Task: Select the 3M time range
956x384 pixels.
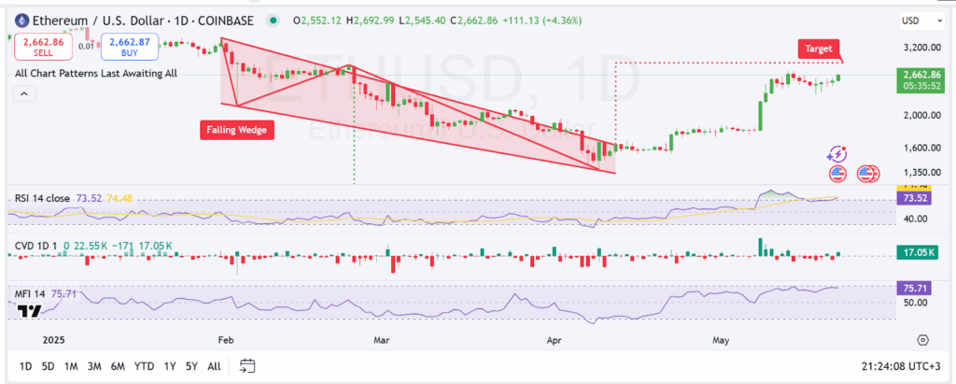Action: pos(94,366)
